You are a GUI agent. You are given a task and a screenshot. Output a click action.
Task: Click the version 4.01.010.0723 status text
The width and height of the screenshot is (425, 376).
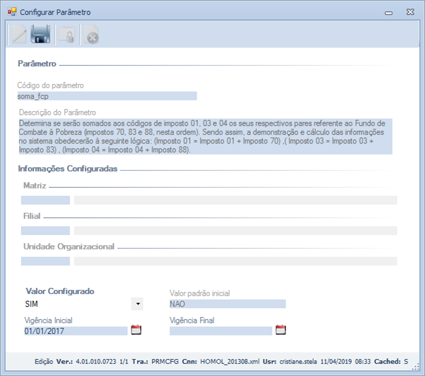[x=96, y=362]
